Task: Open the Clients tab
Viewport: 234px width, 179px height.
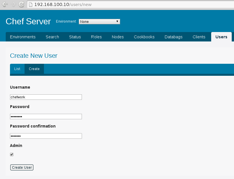Action: (x=199, y=37)
